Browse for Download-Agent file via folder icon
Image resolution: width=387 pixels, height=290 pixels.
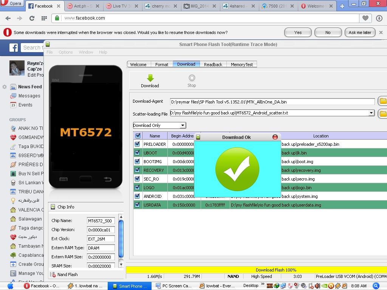point(382,101)
